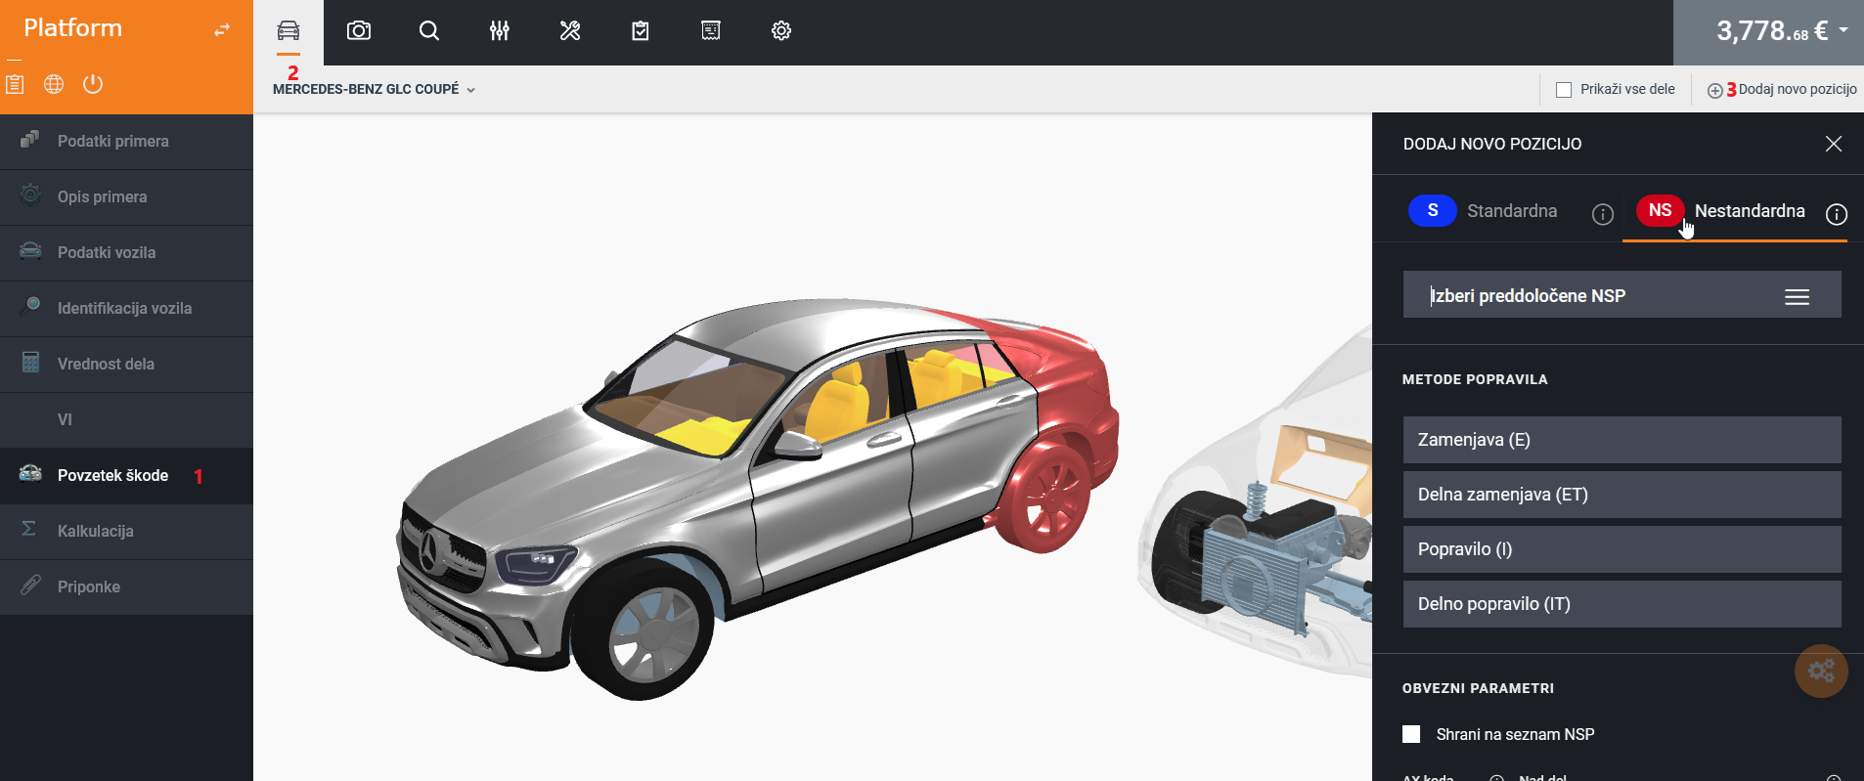The image size is (1864, 781).
Task: Expand the MERCEDES-BENZ GLC COUPÉ dropdown
Action: 374,89
